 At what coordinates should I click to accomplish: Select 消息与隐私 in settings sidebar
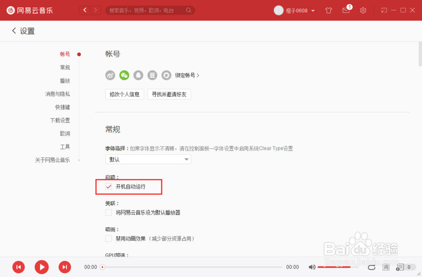(x=57, y=94)
